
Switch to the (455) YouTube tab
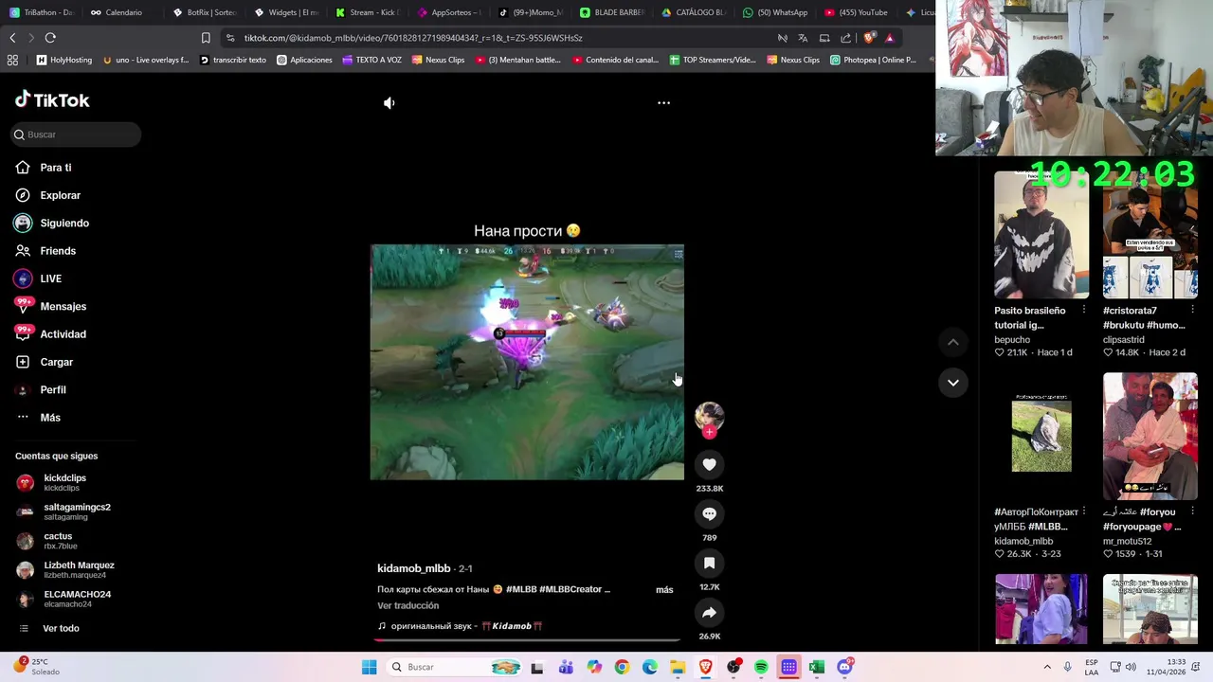[856, 12]
